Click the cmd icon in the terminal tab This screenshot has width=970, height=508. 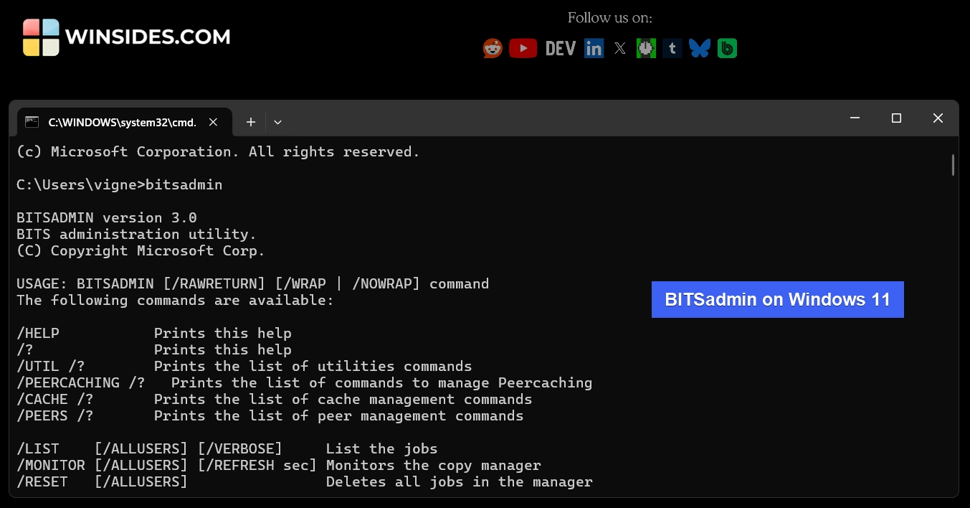click(x=32, y=122)
